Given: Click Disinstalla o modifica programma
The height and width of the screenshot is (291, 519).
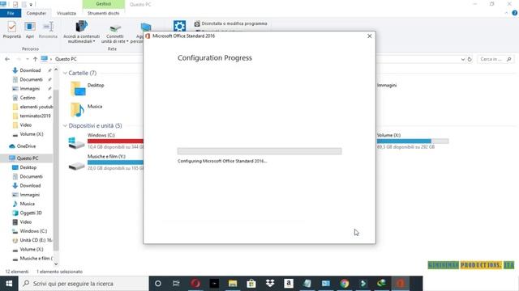Looking at the screenshot, I should [x=230, y=23].
